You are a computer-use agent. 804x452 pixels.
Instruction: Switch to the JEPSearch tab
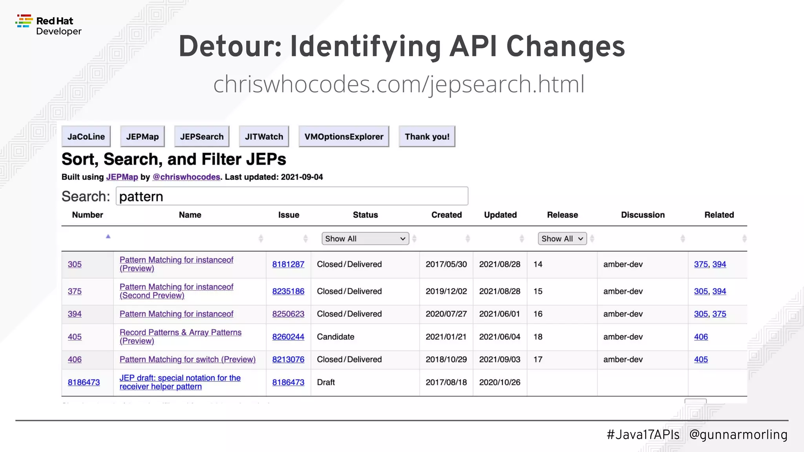(x=202, y=137)
